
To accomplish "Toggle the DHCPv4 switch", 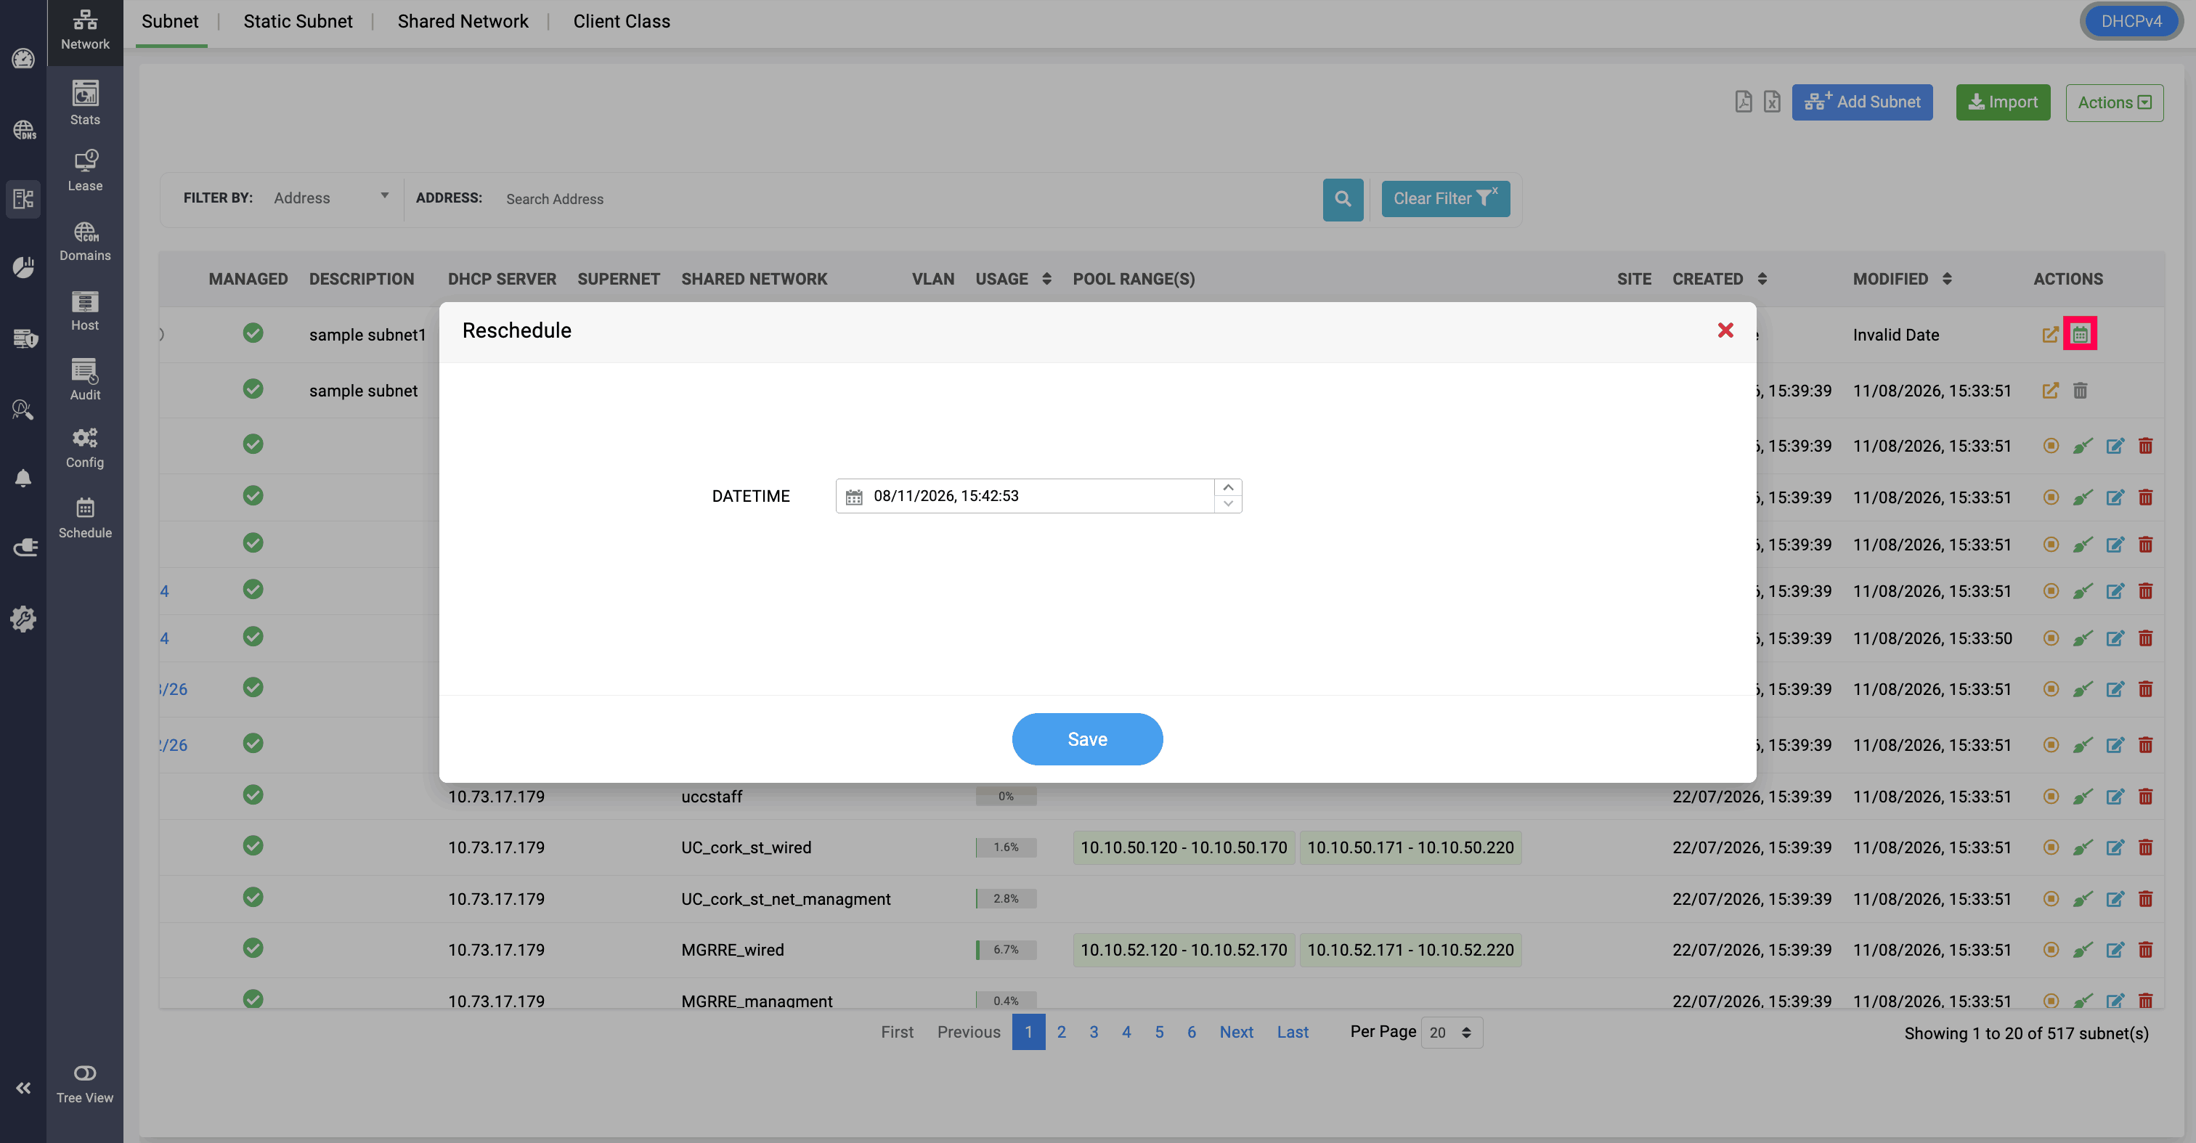I will click(x=2131, y=21).
